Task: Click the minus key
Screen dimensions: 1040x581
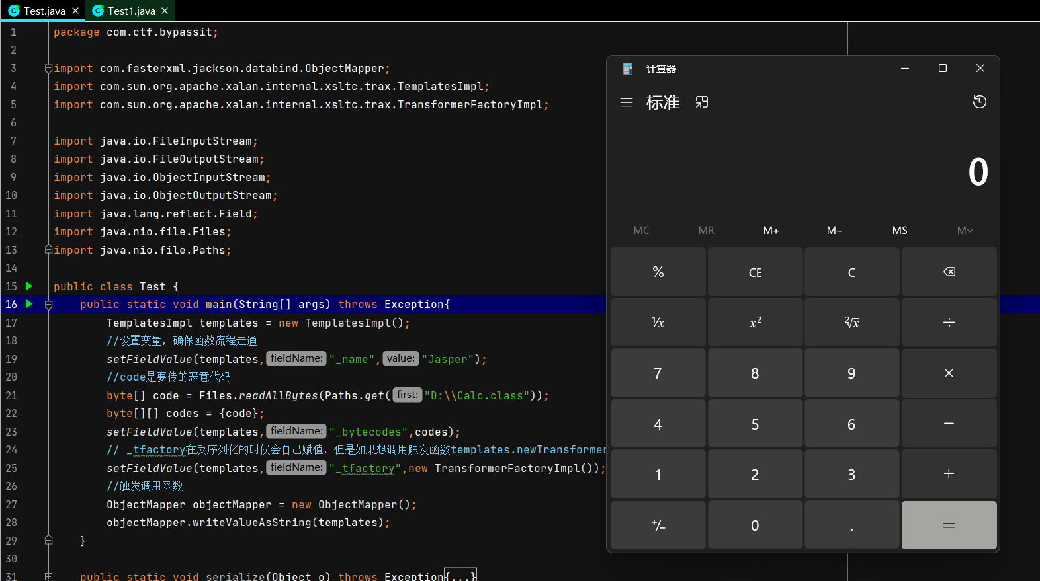Action: [949, 424]
